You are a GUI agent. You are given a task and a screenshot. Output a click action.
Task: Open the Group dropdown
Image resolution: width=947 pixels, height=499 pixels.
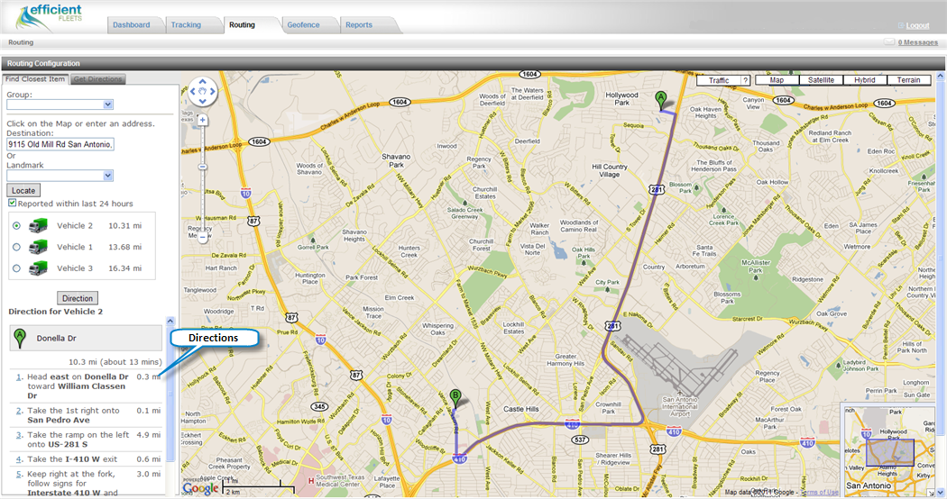tap(60, 104)
